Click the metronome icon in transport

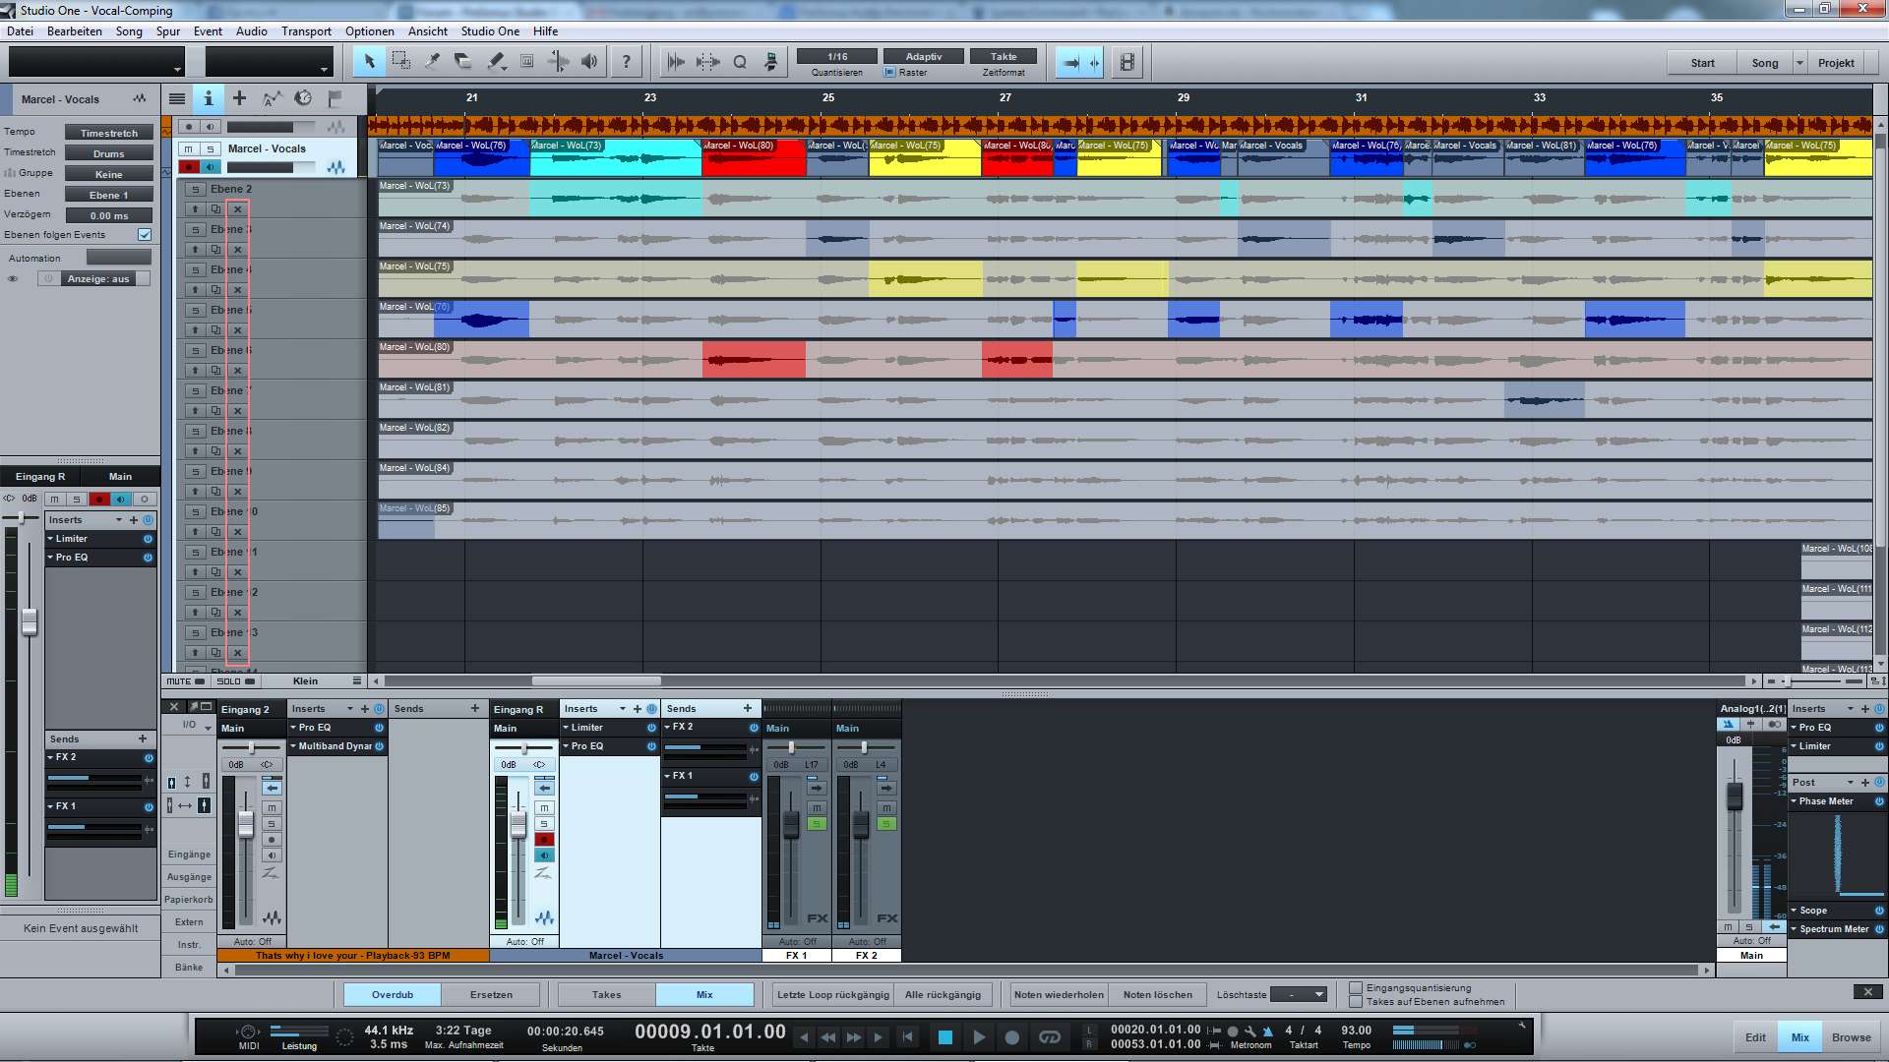(1268, 1032)
